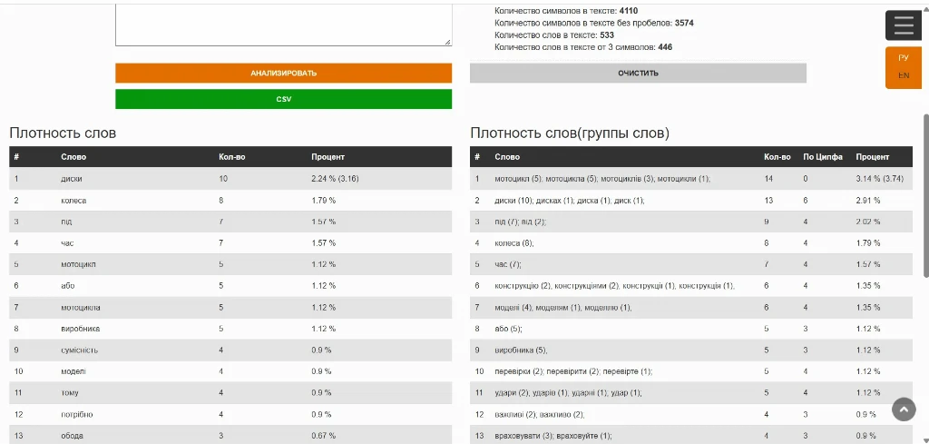Select the word колеса in left table
929x444 pixels.
(73, 201)
